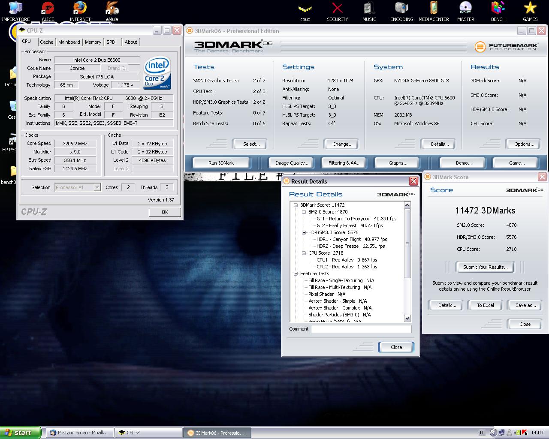This screenshot has width=549, height=439.
Task: Click the Result Details scrollbar thumb
Action: [x=407, y=243]
